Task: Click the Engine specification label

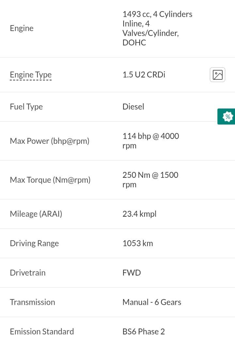Action: (22, 28)
